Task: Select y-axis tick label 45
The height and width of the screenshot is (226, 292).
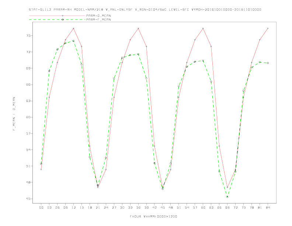Action: [28, 199]
